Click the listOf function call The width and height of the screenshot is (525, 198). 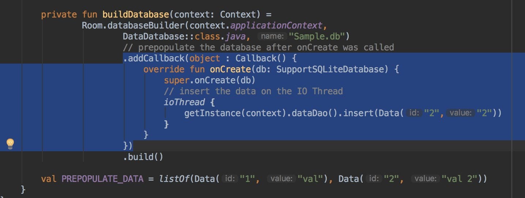pos(174,179)
